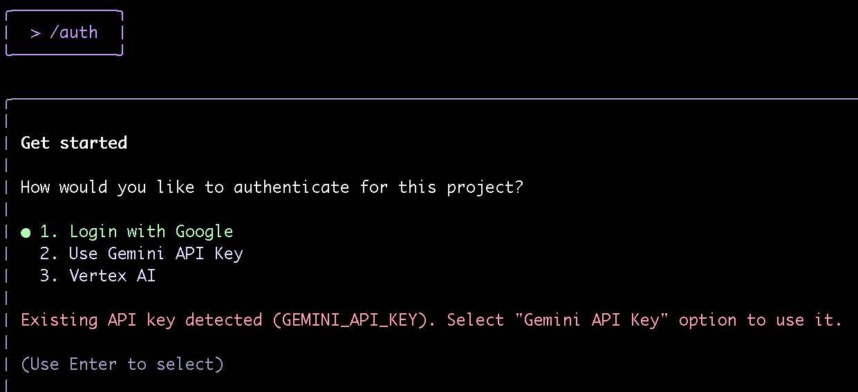Click the number "3." of third option
The width and height of the screenshot is (858, 392).
[49, 276]
